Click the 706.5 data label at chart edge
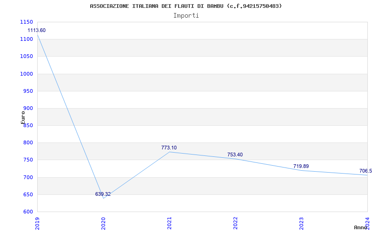The height and width of the screenshot is (232, 372). [x=365, y=171]
